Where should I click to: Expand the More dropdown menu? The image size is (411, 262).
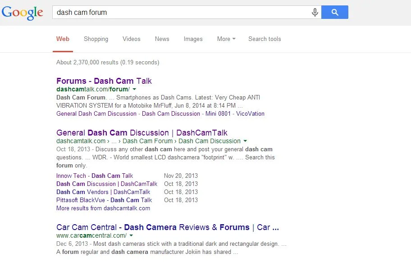click(x=226, y=39)
